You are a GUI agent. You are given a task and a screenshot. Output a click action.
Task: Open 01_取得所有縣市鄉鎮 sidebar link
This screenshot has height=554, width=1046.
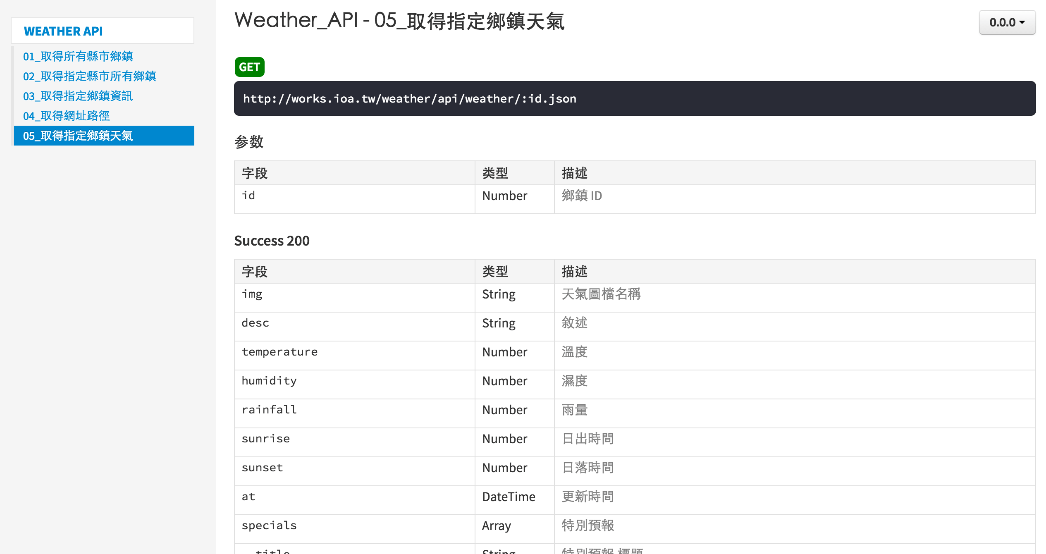click(x=78, y=56)
